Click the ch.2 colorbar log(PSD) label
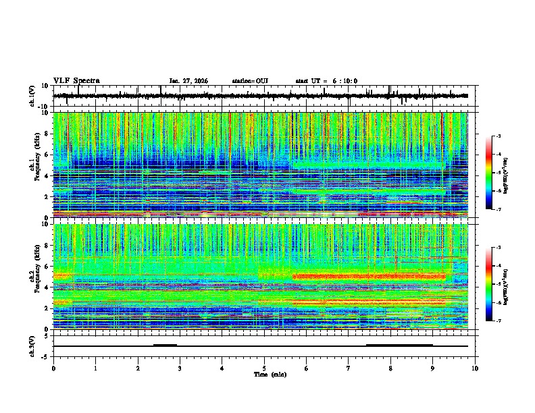Screen dimensions: 535x413 point(506,287)
